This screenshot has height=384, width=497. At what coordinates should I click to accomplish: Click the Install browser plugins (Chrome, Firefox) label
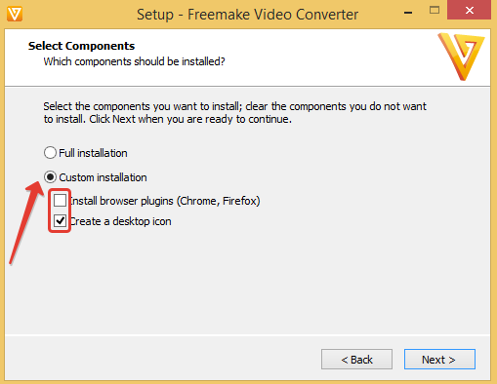point(165,201)
